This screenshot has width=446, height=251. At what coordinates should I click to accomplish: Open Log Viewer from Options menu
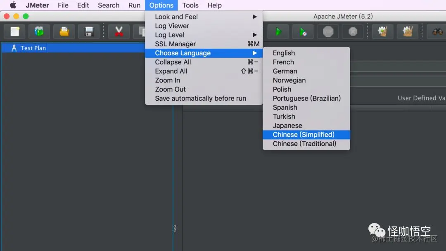tap(204, 26)
